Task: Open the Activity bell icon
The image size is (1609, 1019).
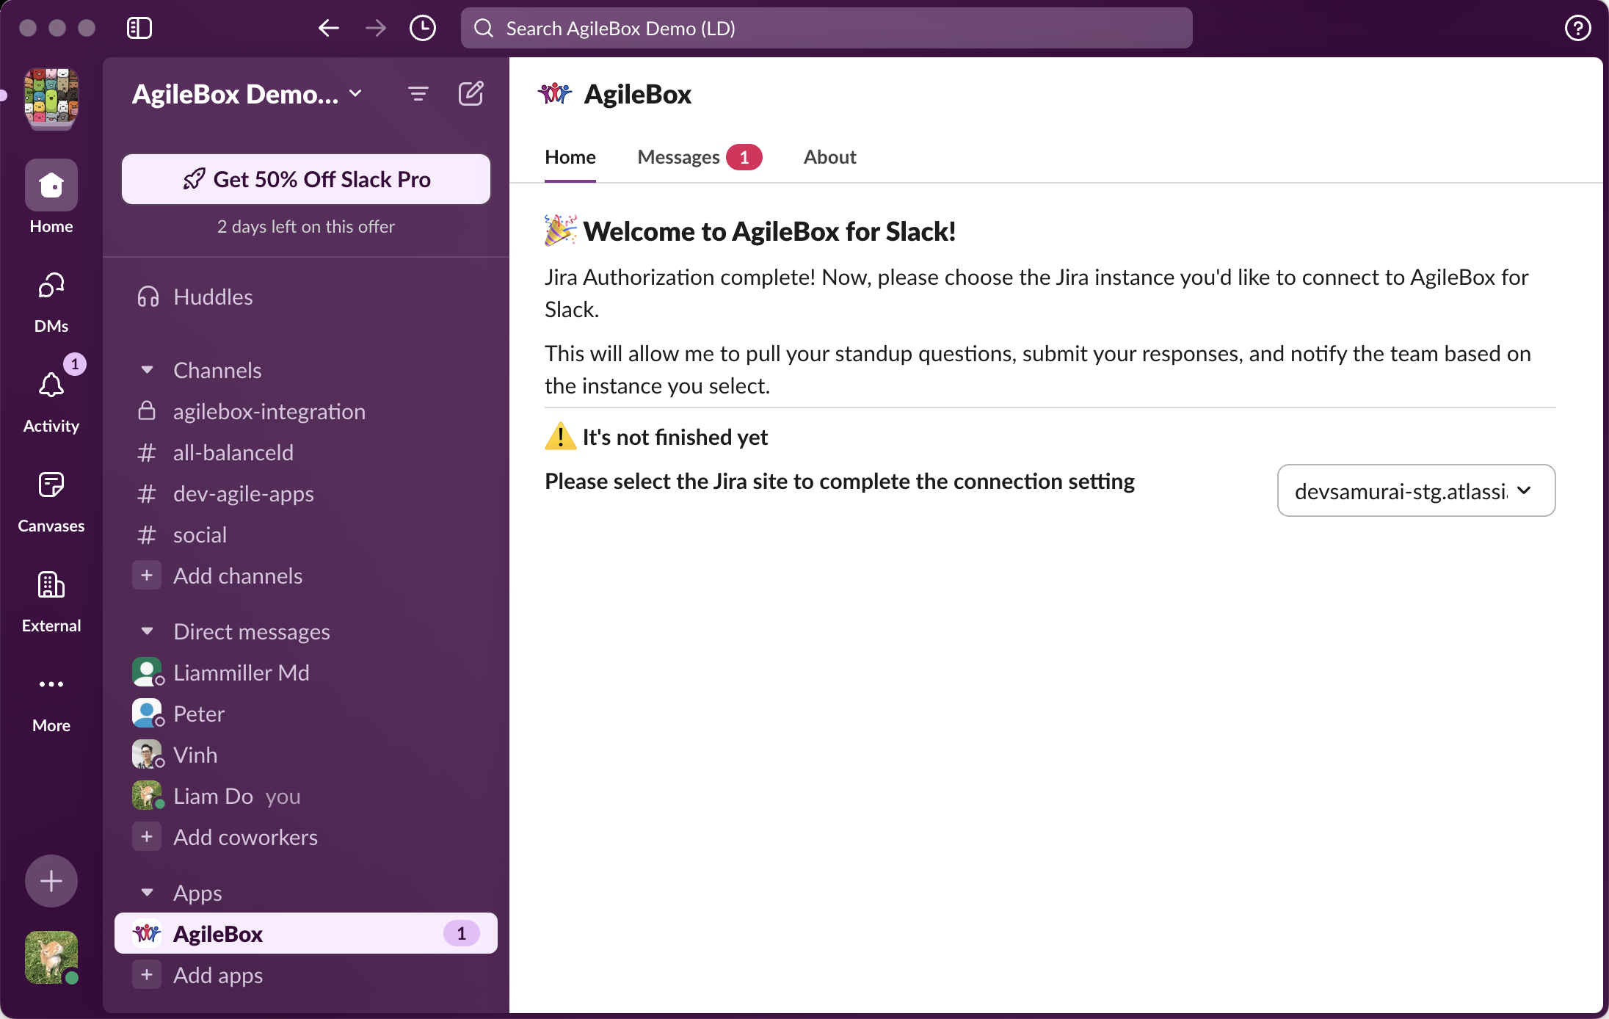Action: click(51, 385)
